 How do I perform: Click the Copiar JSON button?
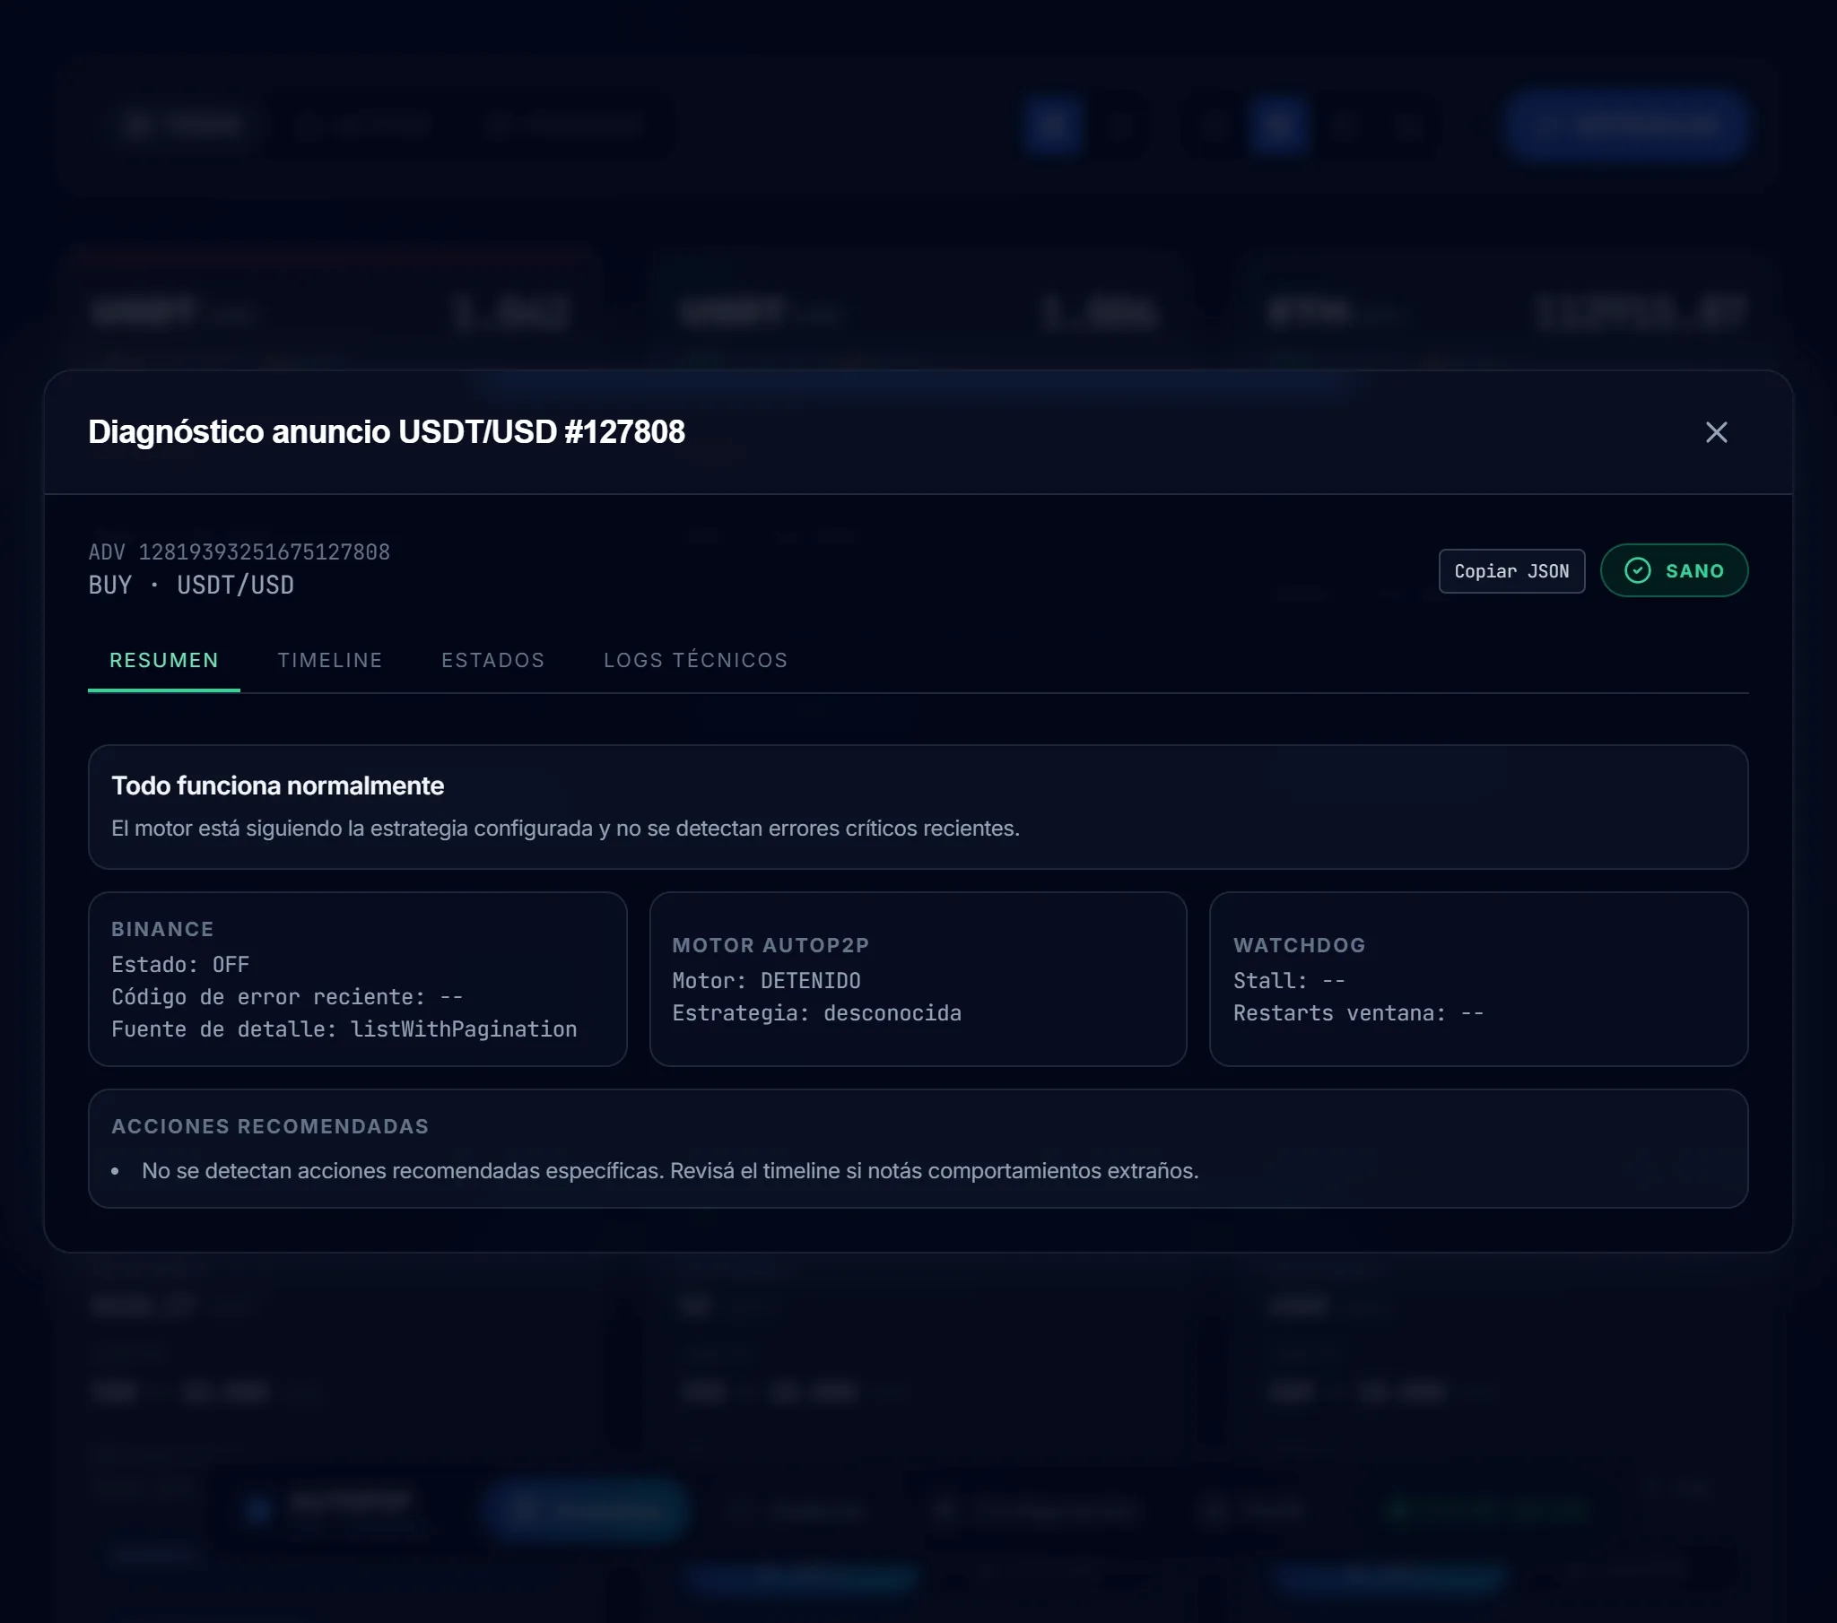point(1511,570)
